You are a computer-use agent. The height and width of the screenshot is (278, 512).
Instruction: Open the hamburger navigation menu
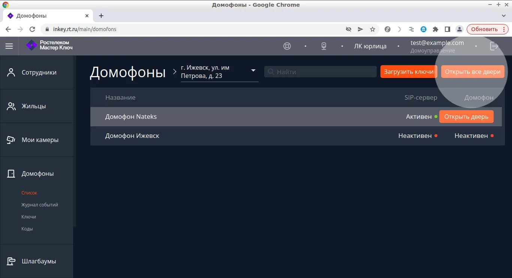[x=9, y=46]
